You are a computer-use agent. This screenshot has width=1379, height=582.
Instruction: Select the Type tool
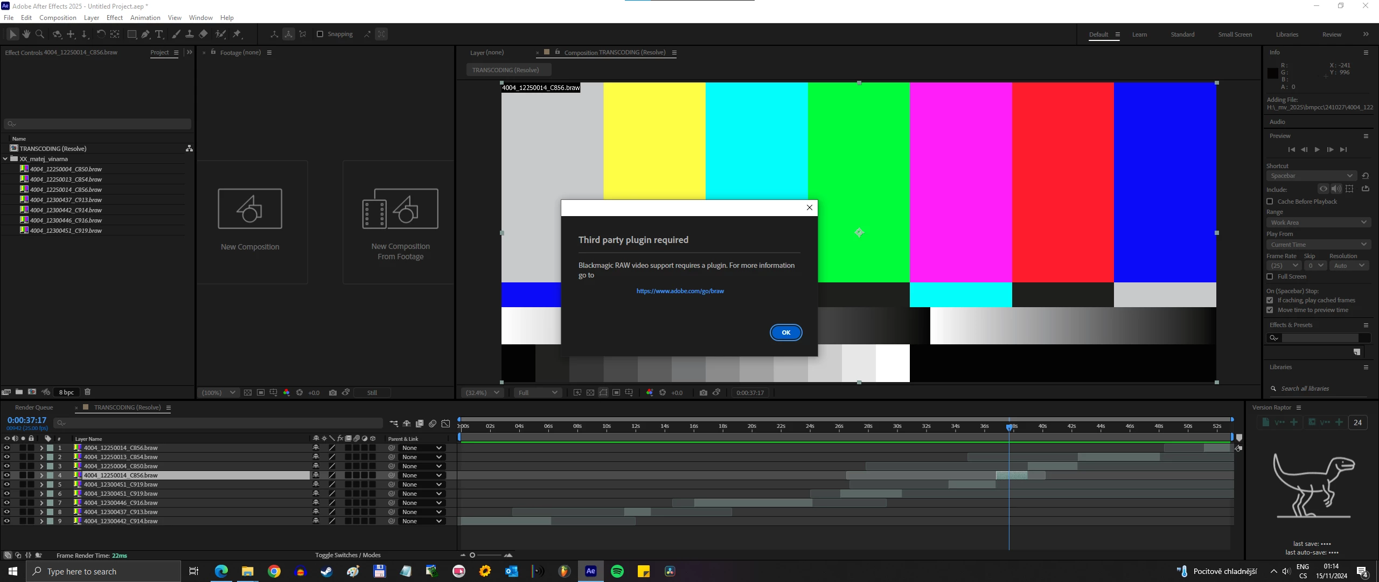coord(159,34)
